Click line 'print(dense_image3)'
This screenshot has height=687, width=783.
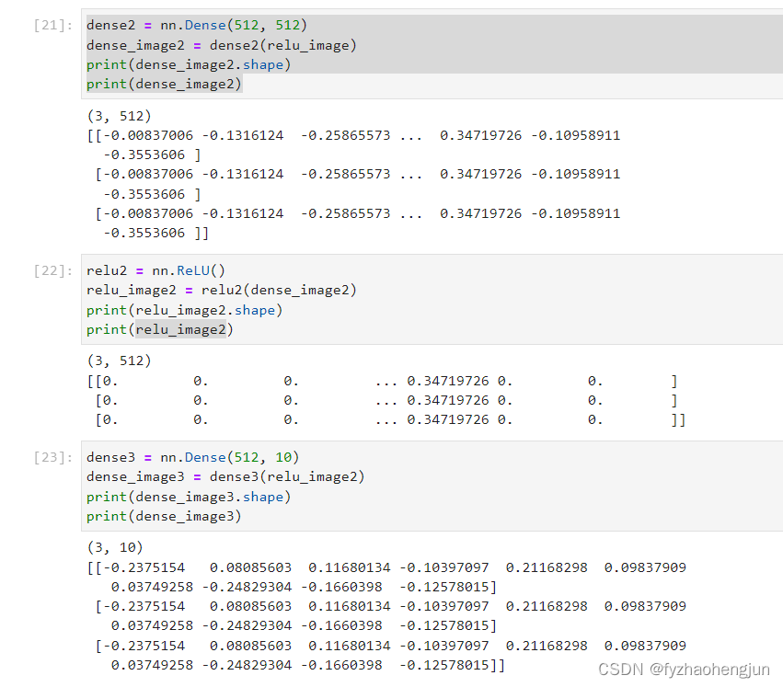pyautogui.click(x=164, y=516)
